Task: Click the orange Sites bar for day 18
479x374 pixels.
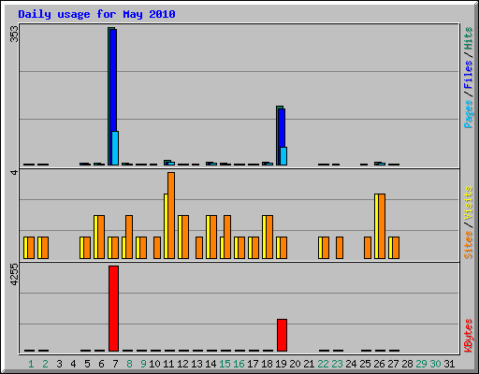Action: 269,237
